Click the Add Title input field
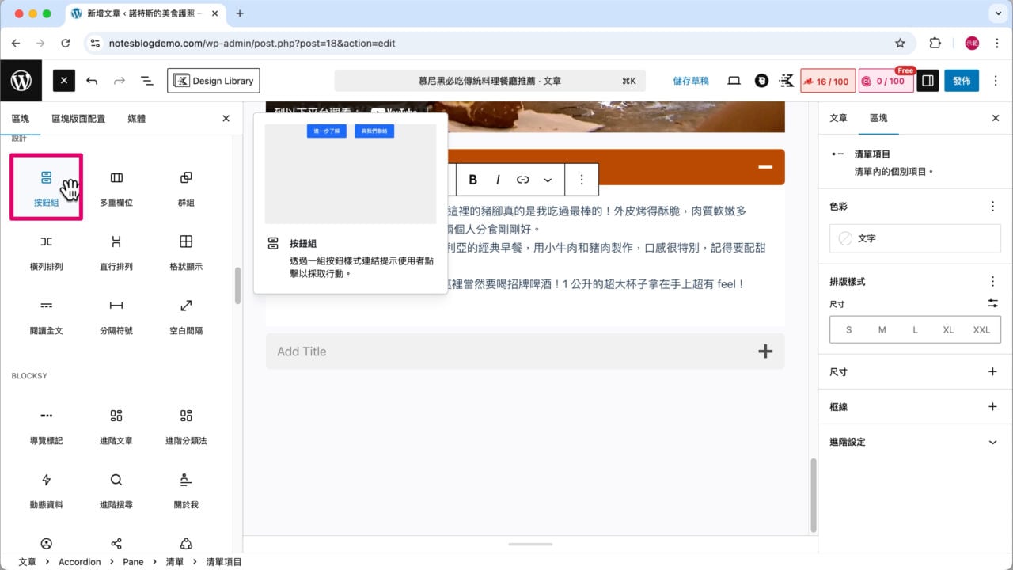 (x=475, y=351)
